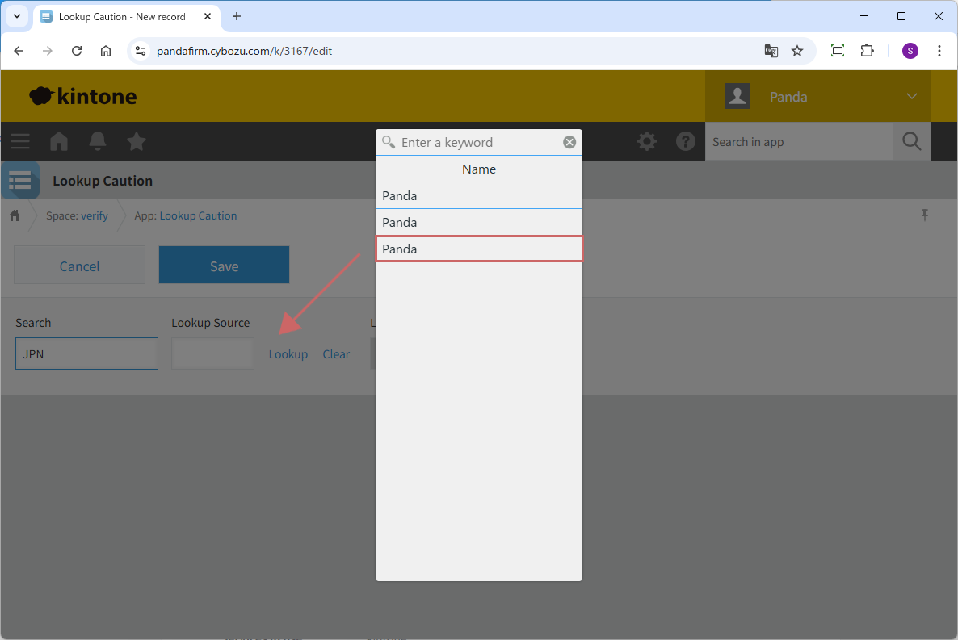The height and width of the screenshot is (640, 958).
Task: Click the Lookup link
Action: (x=288, y=354)
